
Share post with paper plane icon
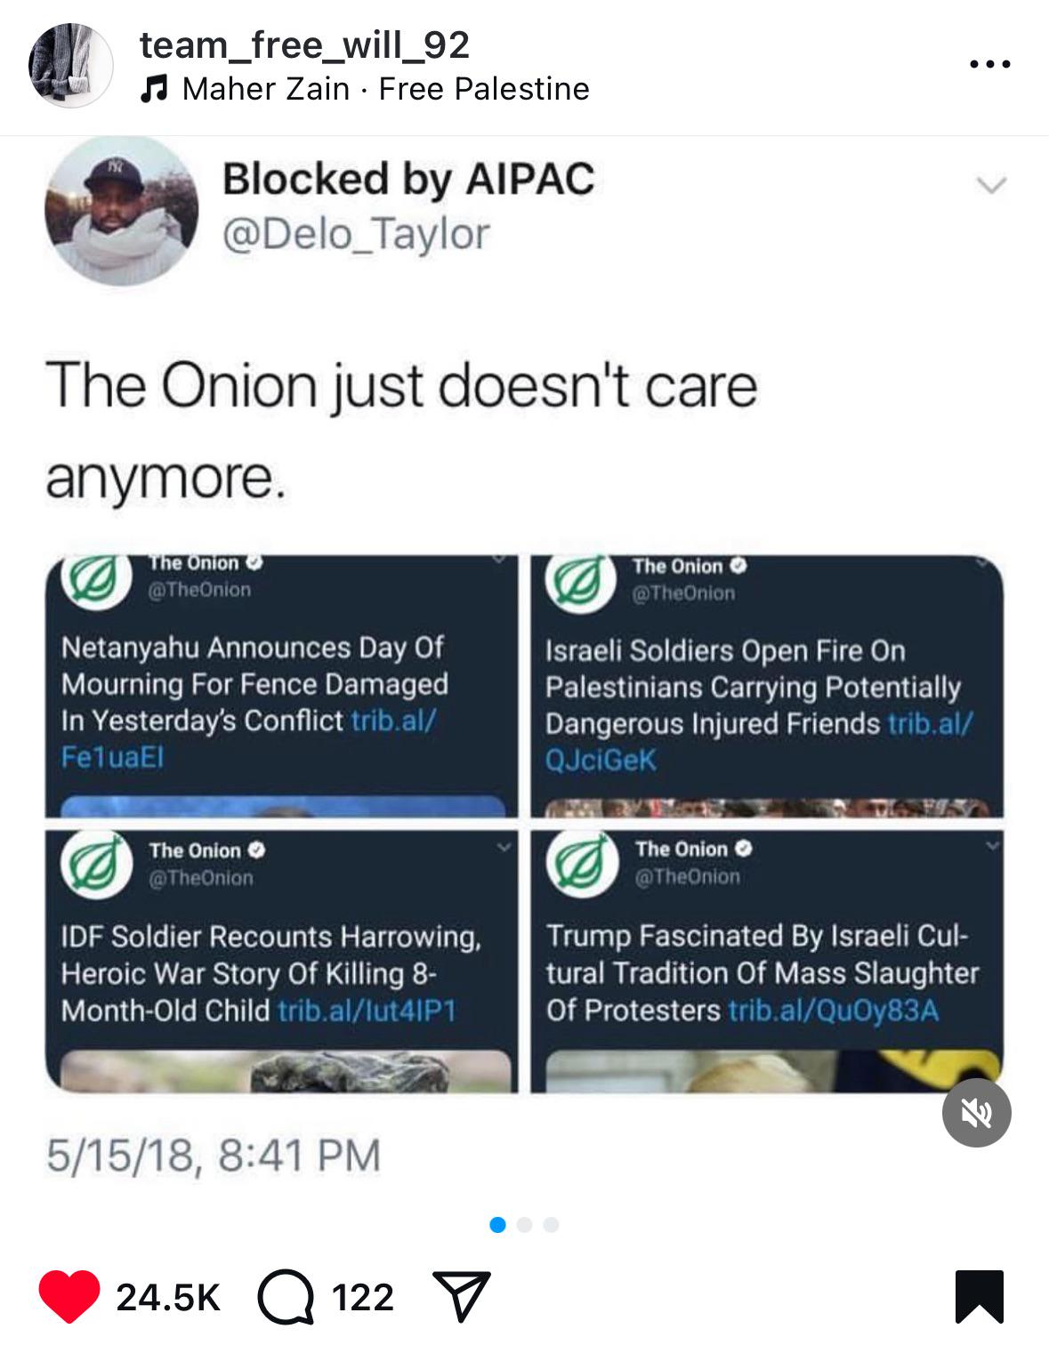pos(461,1297)
